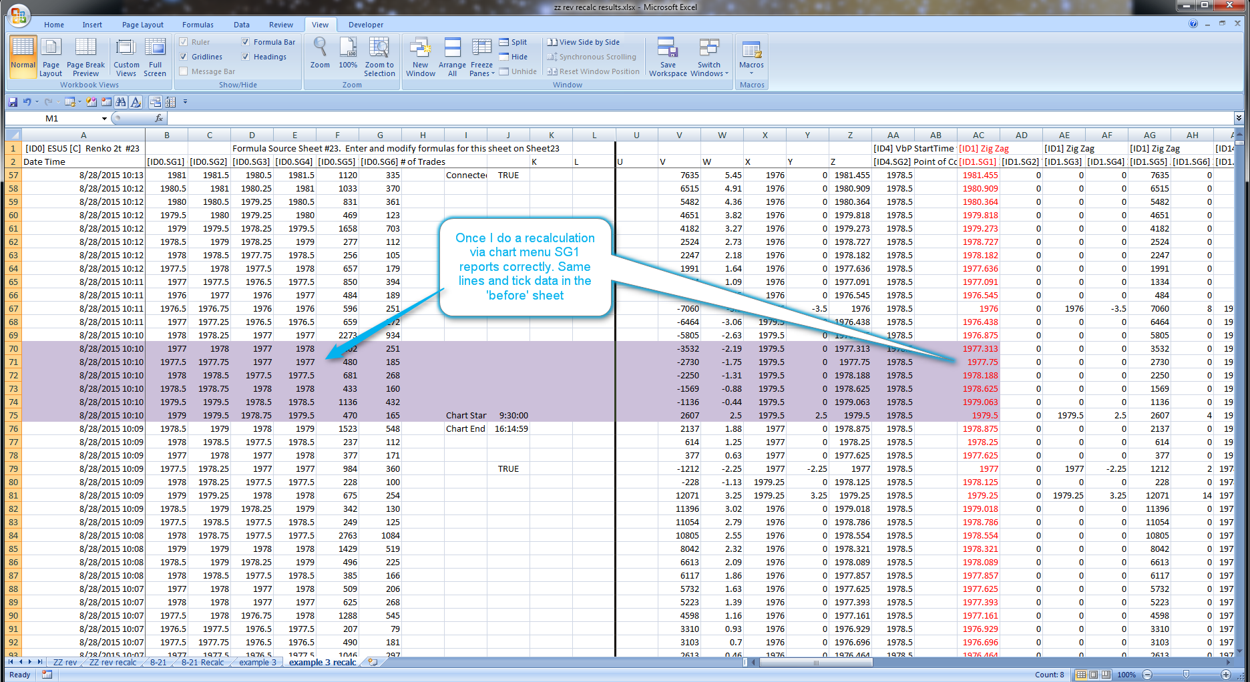Viewport: 1250px width, 682px height.
Task: Switch to the ZZ rev recalc sheet
Action: coord(112,663)
